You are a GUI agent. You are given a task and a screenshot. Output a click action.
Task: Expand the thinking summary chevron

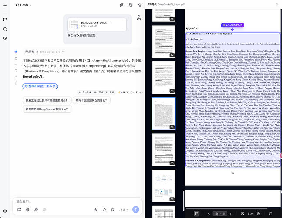[63, 52]
